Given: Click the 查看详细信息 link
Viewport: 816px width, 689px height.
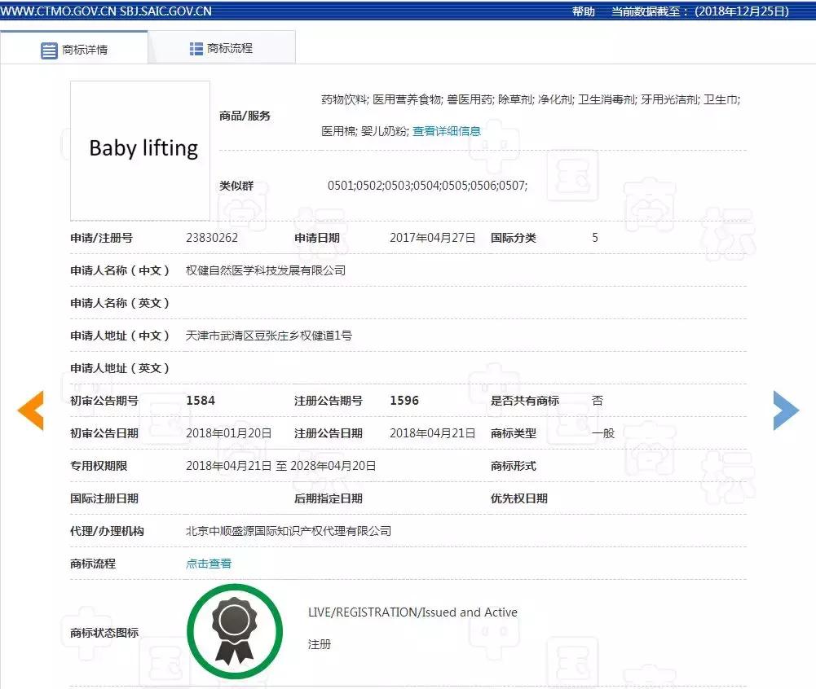Looking at the screenshot, I should click(x=445, y=130).
